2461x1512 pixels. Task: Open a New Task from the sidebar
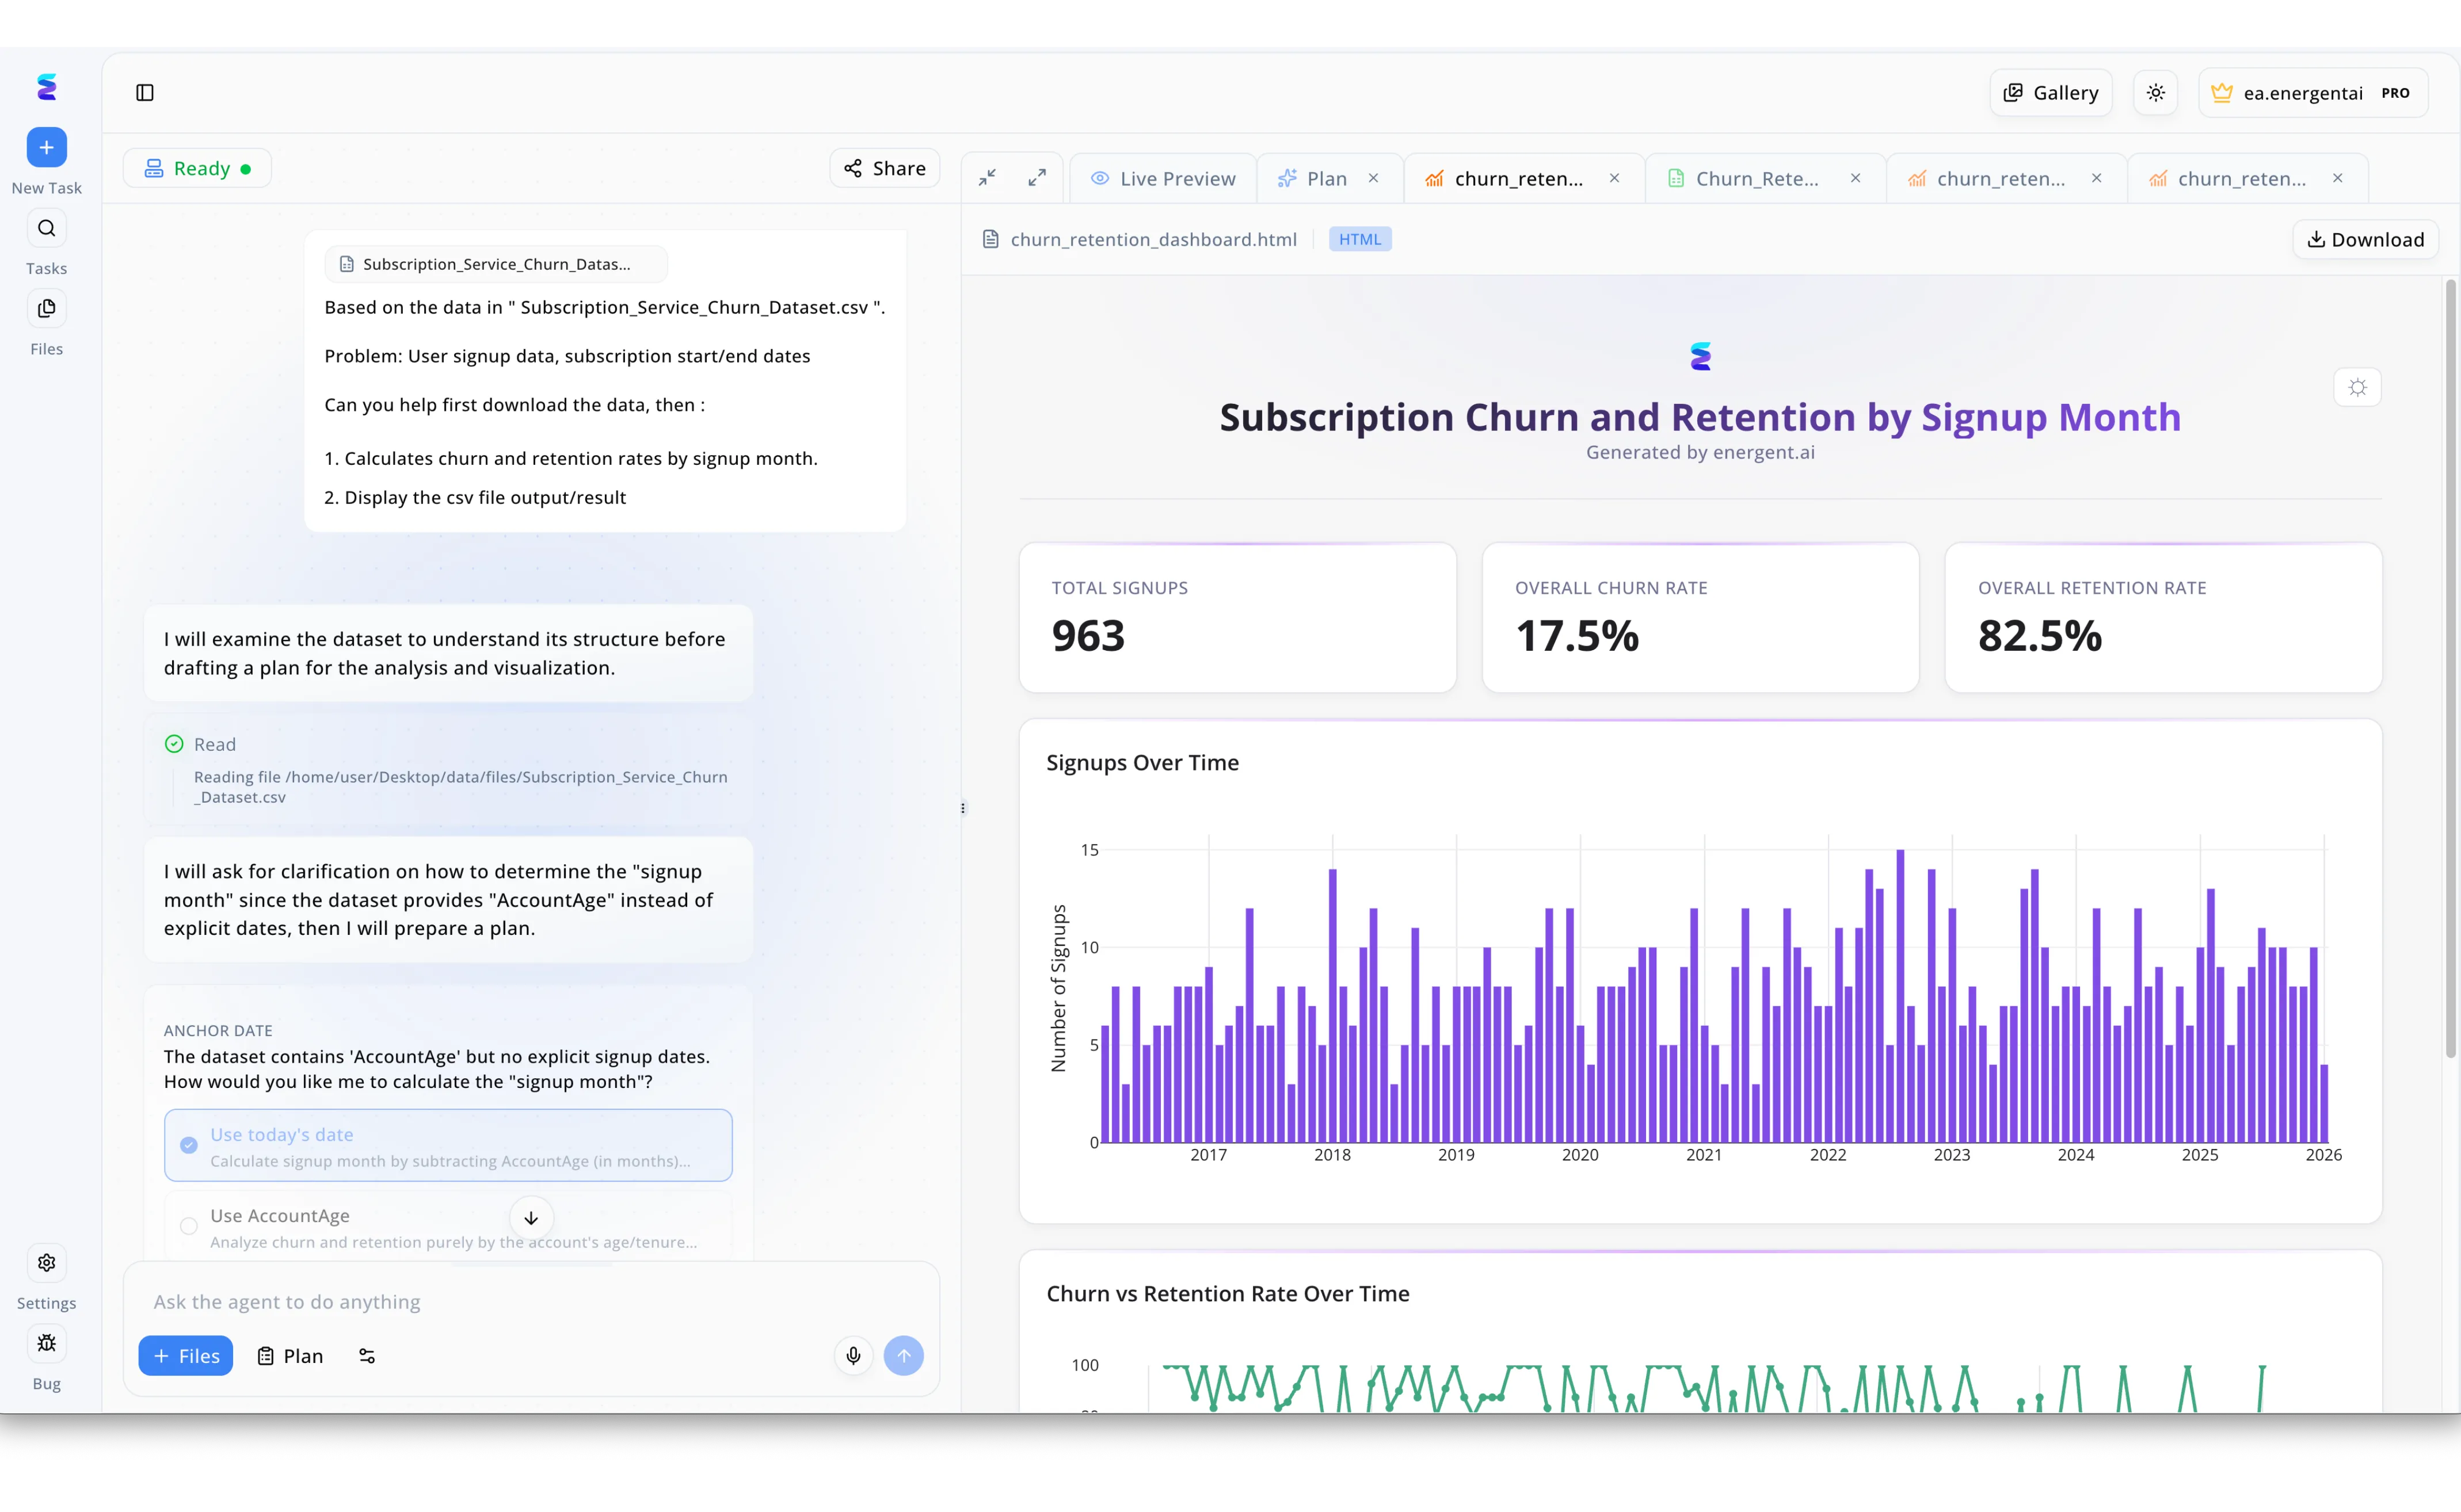coord(46,147)
